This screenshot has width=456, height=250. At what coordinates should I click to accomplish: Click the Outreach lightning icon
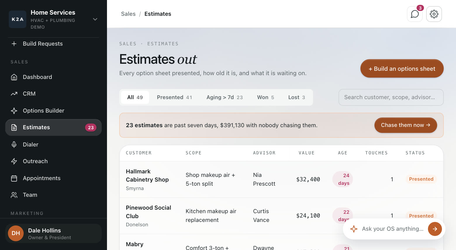(14, 161)
